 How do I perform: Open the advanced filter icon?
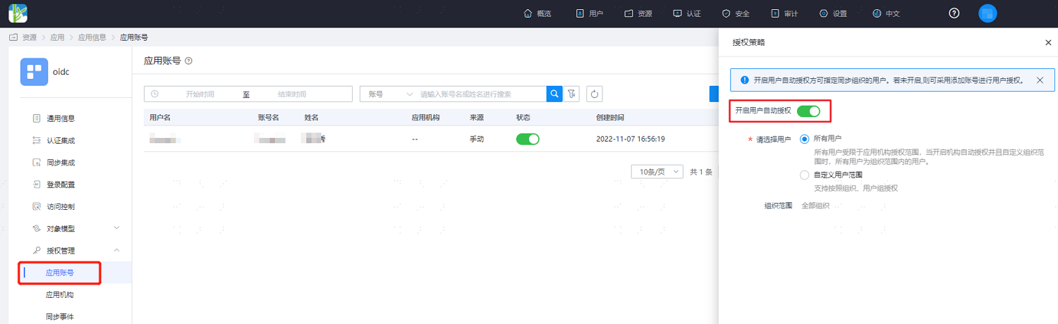[572, 94]
